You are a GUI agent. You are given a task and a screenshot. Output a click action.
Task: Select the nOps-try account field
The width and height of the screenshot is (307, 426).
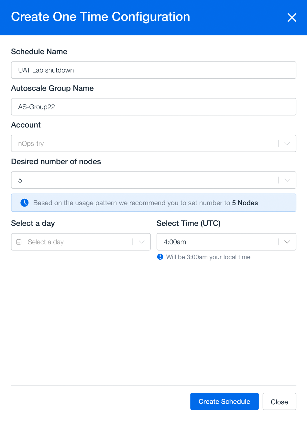point(154,143)
